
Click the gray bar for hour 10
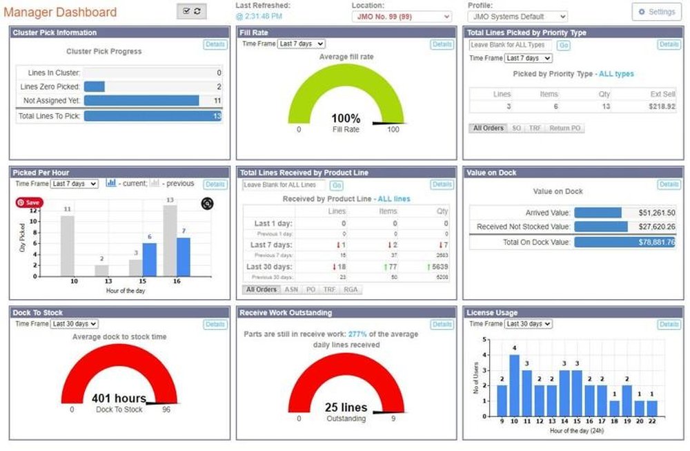pyautogui.click(x=68, y=246)
